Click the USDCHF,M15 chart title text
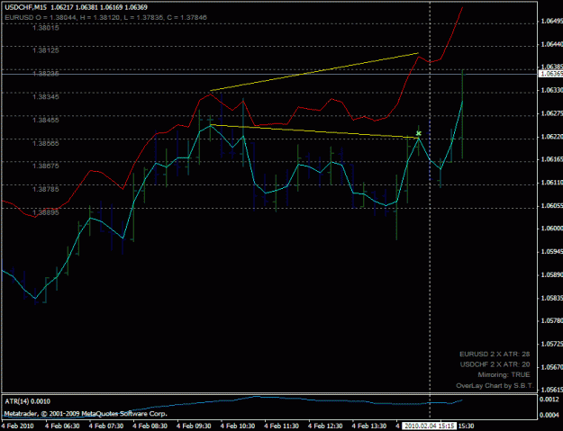The image size is (563, 431). point(25,7)
